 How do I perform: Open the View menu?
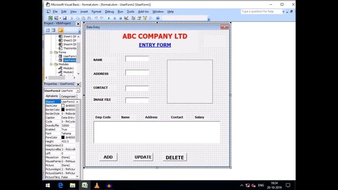73,12
